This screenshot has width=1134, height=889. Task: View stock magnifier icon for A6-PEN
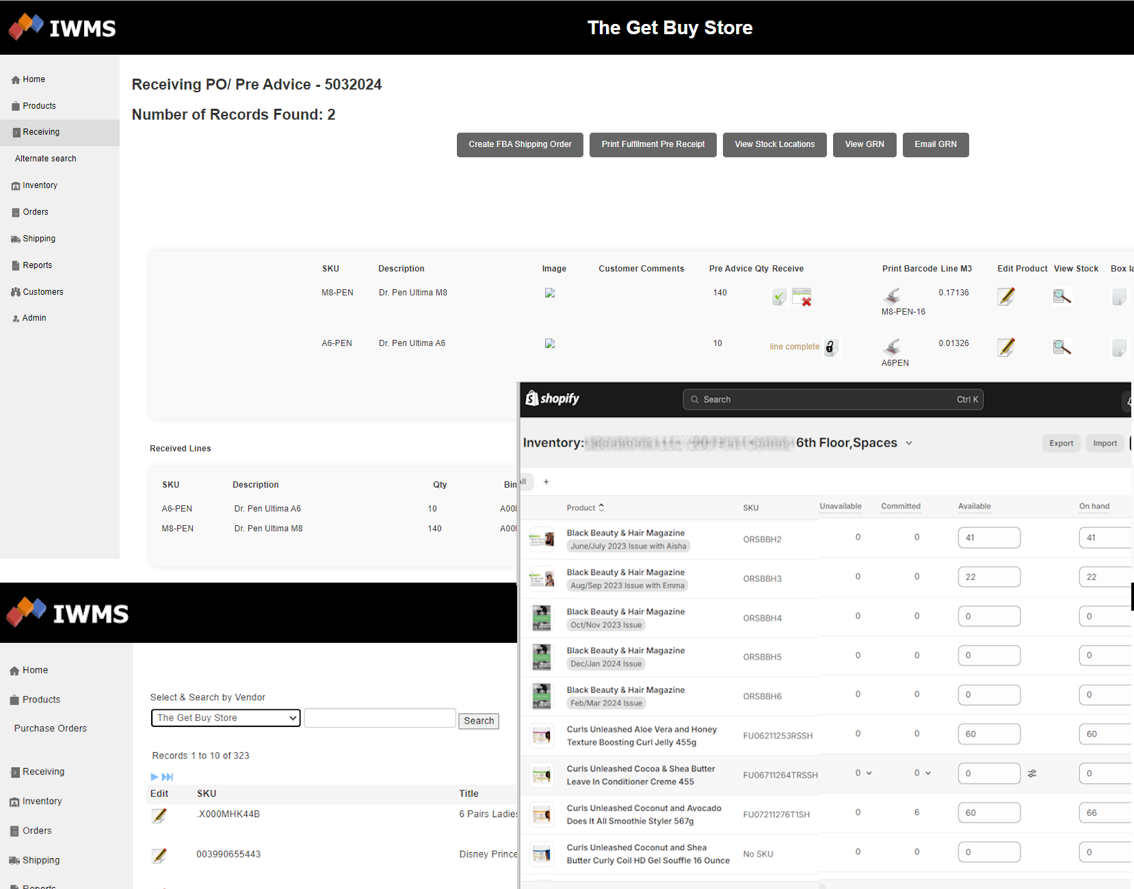tap(1062, 347)
